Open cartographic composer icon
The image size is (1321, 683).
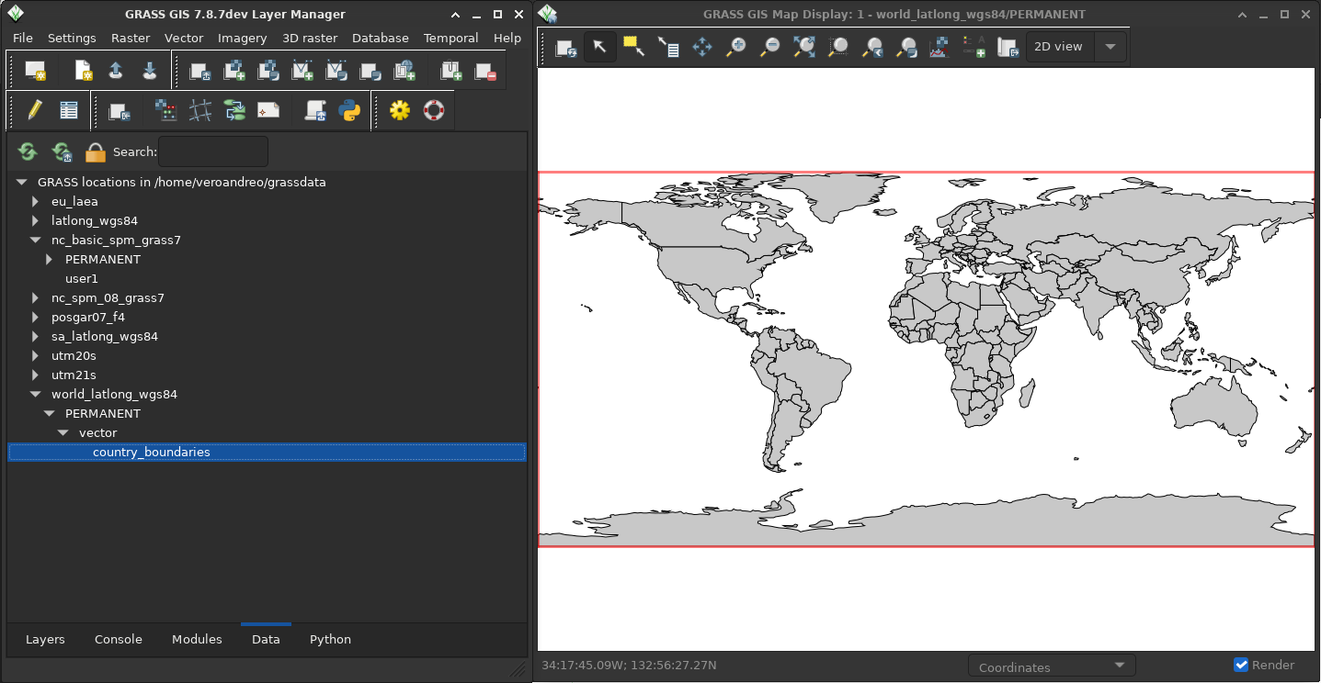pos(268,110)
